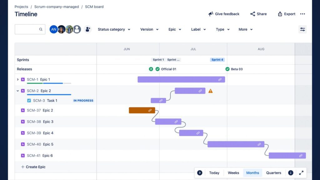The image size is (320, 180).
Task: Select the orange SCM-37 timeline bar
Action: [142, 110]
